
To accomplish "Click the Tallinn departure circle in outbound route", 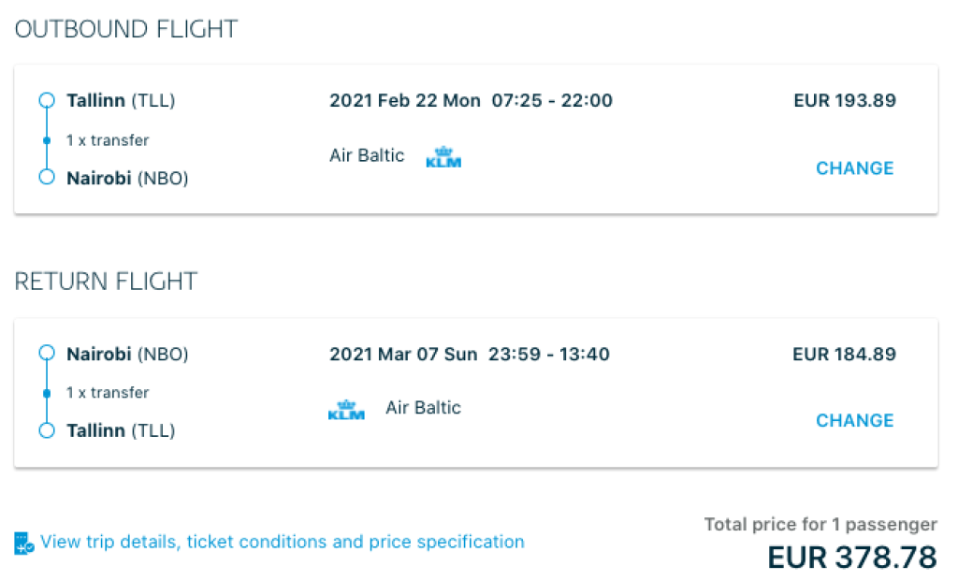I will (47, 100).
